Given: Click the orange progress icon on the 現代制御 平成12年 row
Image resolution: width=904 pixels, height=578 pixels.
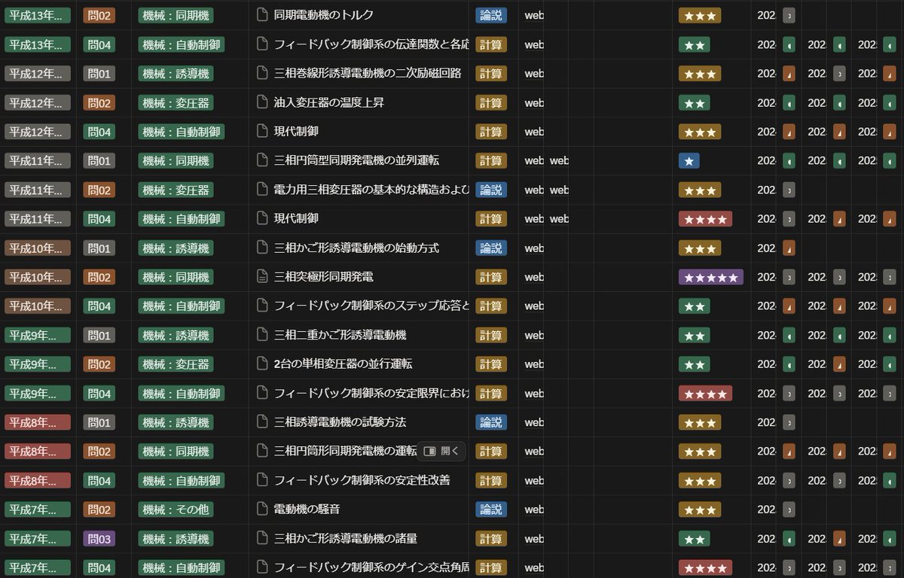Looking at the screenshot, I should (x=788, y=132).
